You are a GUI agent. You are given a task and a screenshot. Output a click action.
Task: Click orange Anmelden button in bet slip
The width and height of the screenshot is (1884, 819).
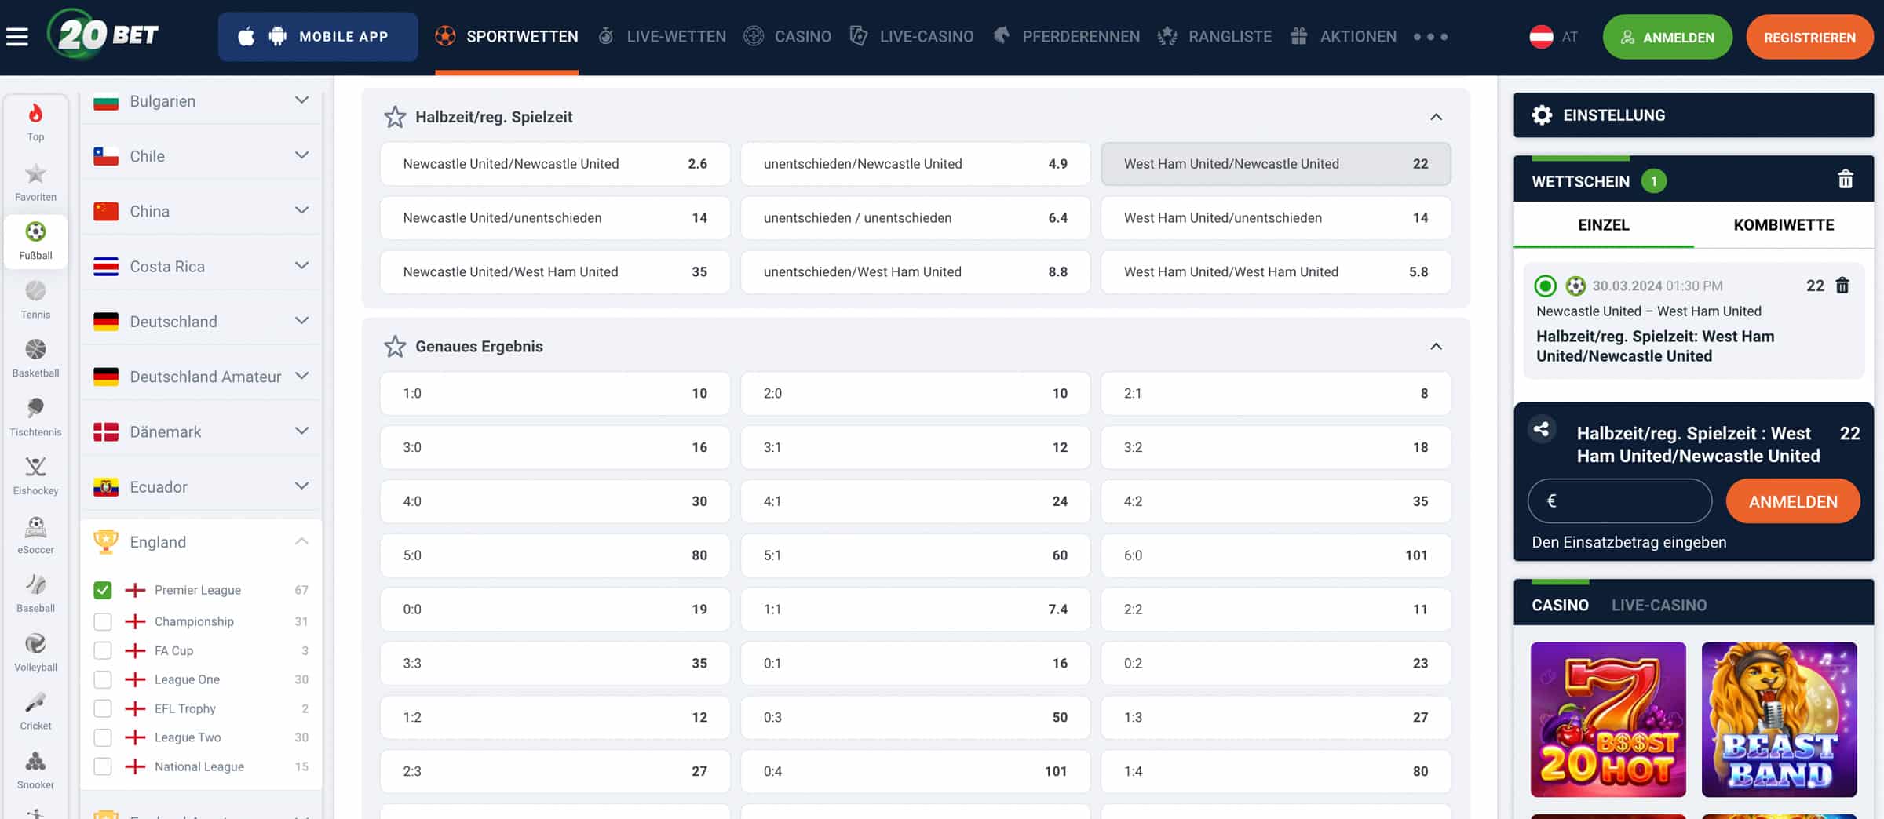click(1793, 501)
